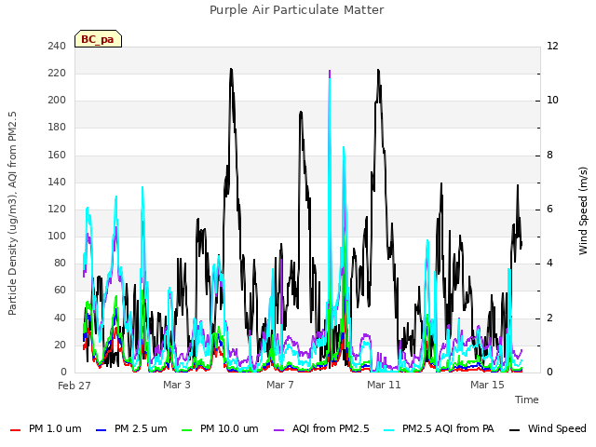Click the '2' right axis tick label
The height and width of the screenshot is (447, 596).
point(550,318)
